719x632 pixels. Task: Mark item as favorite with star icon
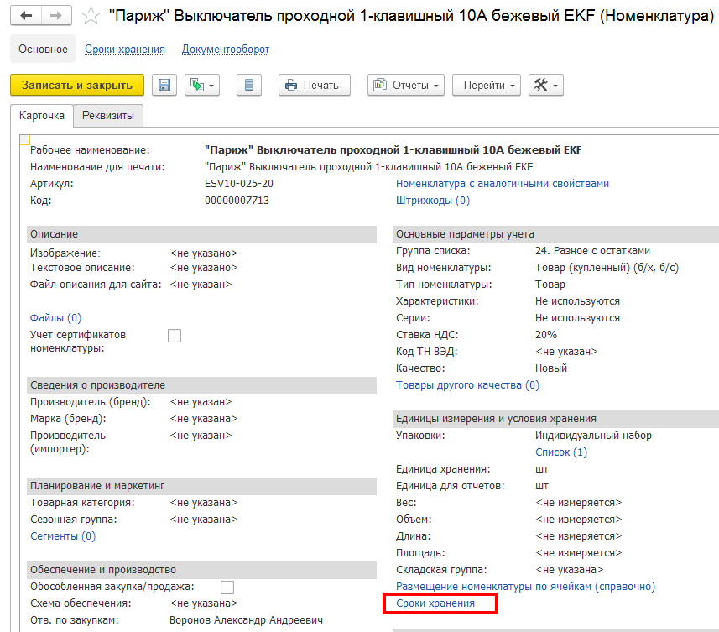(x=91, y=16)
